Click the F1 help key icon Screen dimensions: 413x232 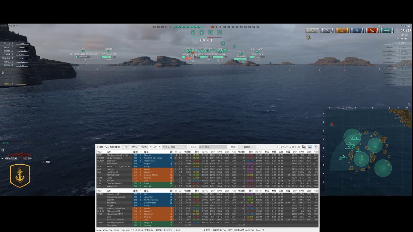409,26
